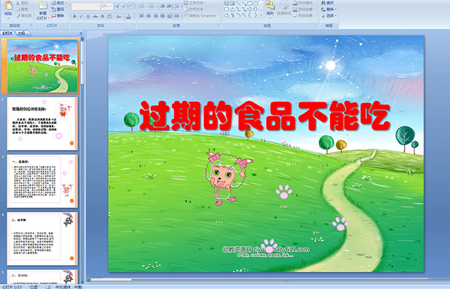Click the Cut scissors button
The height and width of the screenshot is (289, 450).
[22, 3]
